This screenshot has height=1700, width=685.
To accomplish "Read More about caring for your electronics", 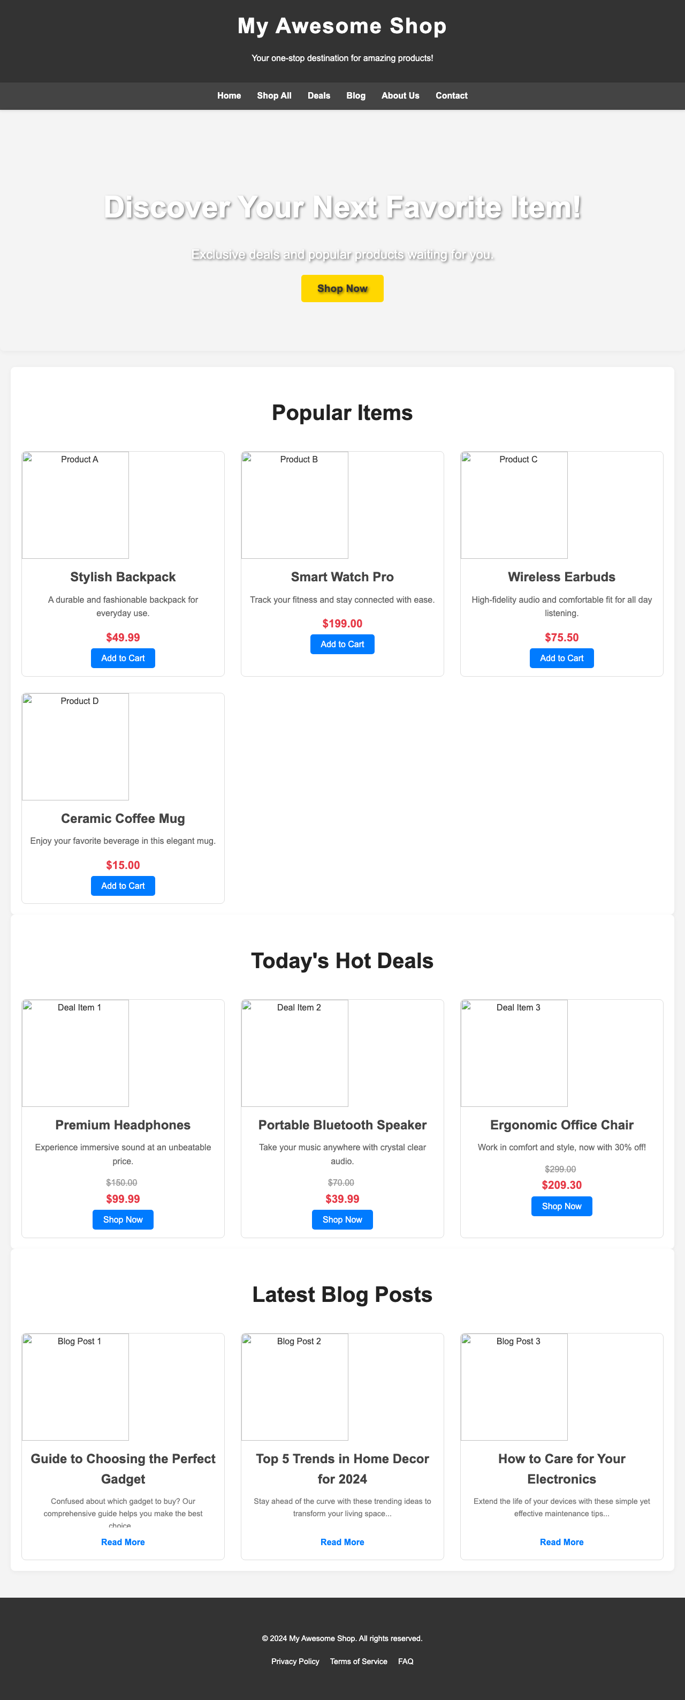I will [x=561, y=1541].
